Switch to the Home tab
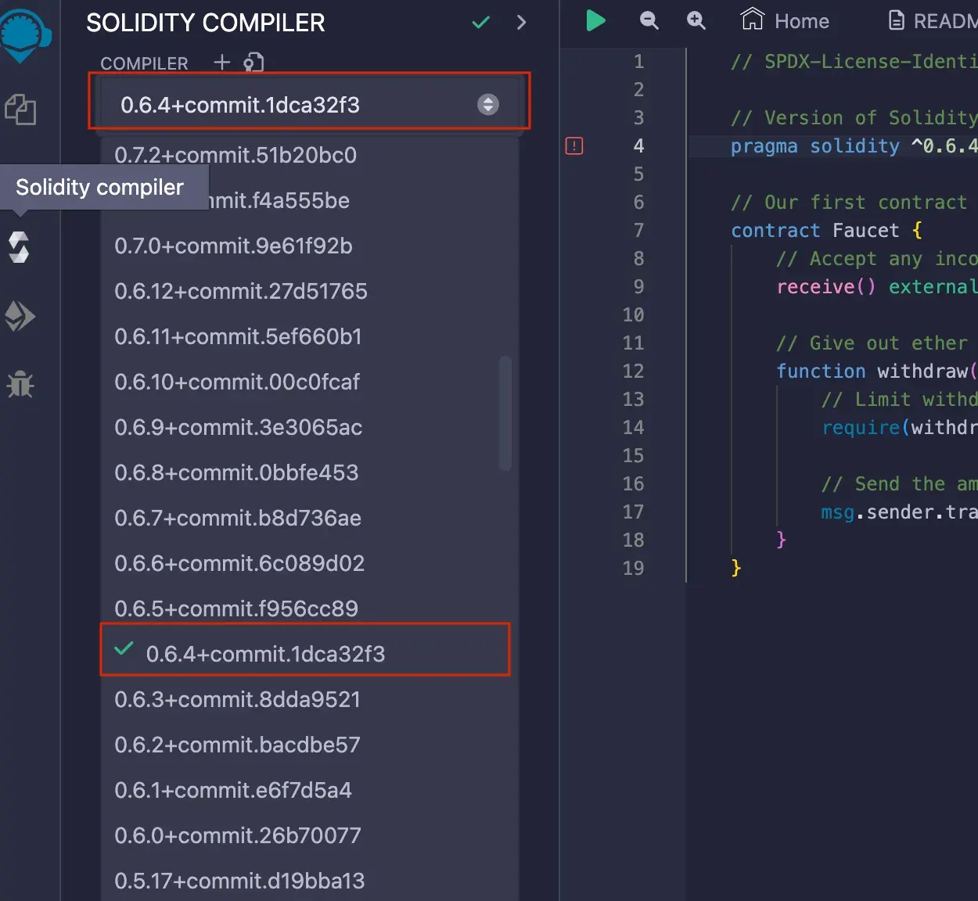 [785, 20]
